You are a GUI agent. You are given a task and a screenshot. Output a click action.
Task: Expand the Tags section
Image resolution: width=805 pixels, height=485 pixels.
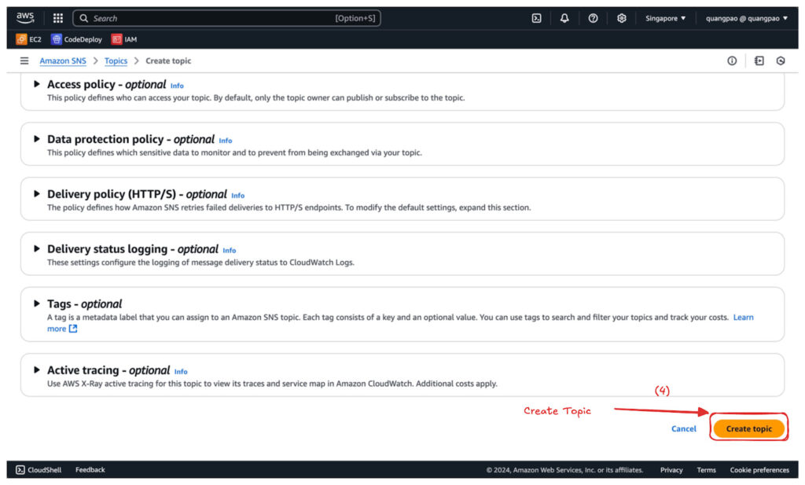pos(36,304)
